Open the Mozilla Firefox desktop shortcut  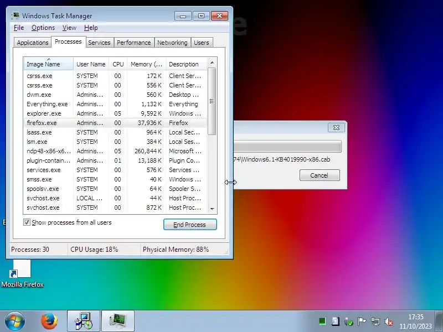click(x=22, y=274)
